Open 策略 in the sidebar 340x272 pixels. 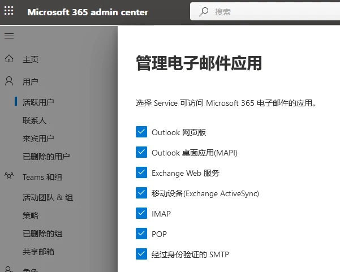tap(31, 215)
